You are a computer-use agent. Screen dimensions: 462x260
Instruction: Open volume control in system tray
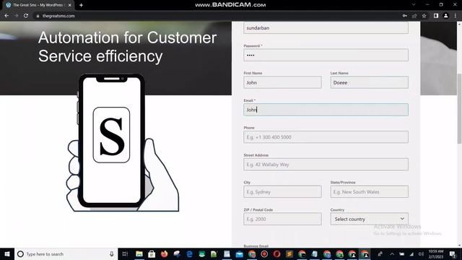421,253
